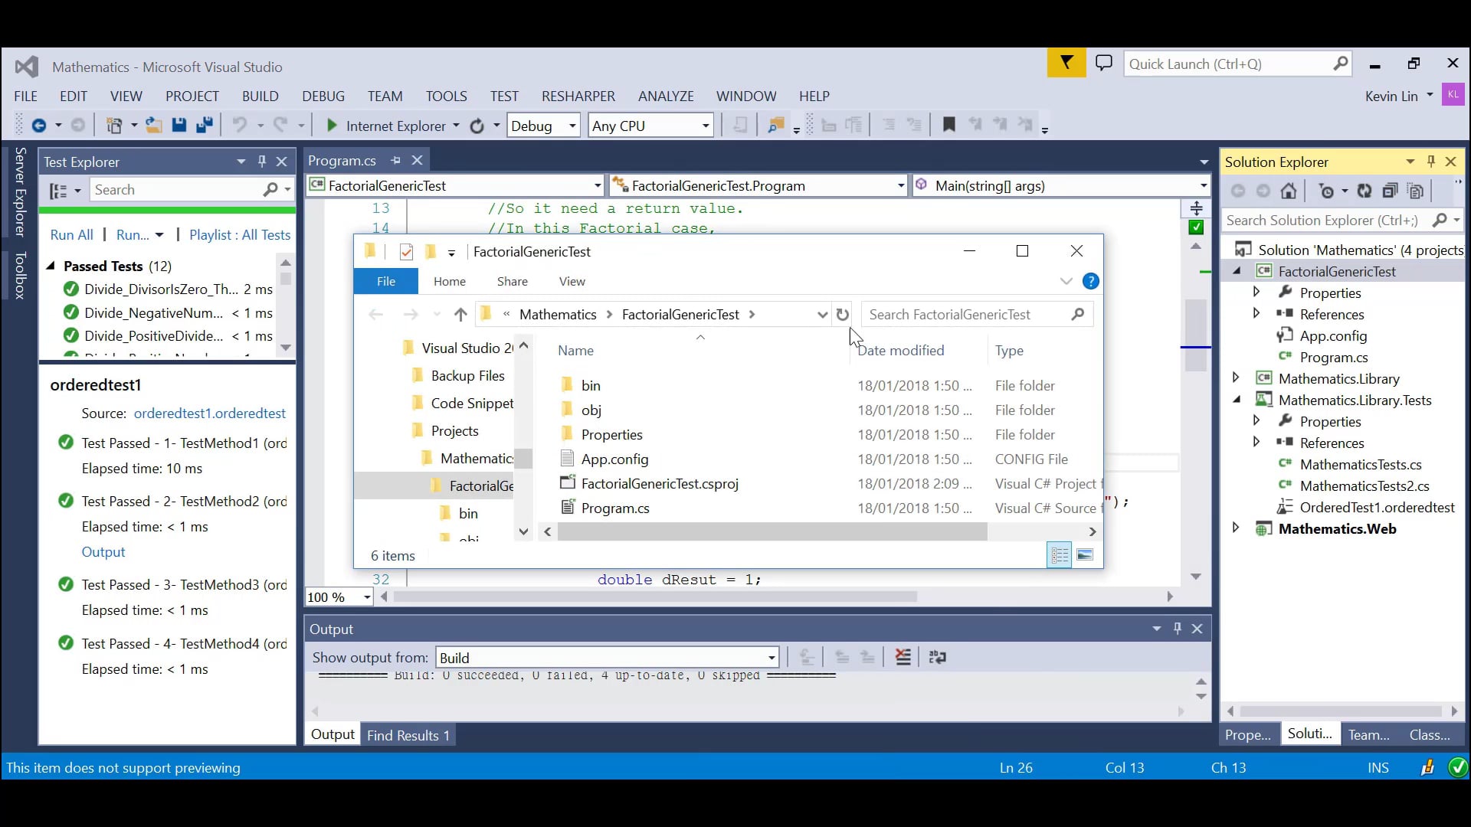This screenshot has height=827, width=1471.
Task: Pin the Solution Explorer panel
Action: 1431,162
